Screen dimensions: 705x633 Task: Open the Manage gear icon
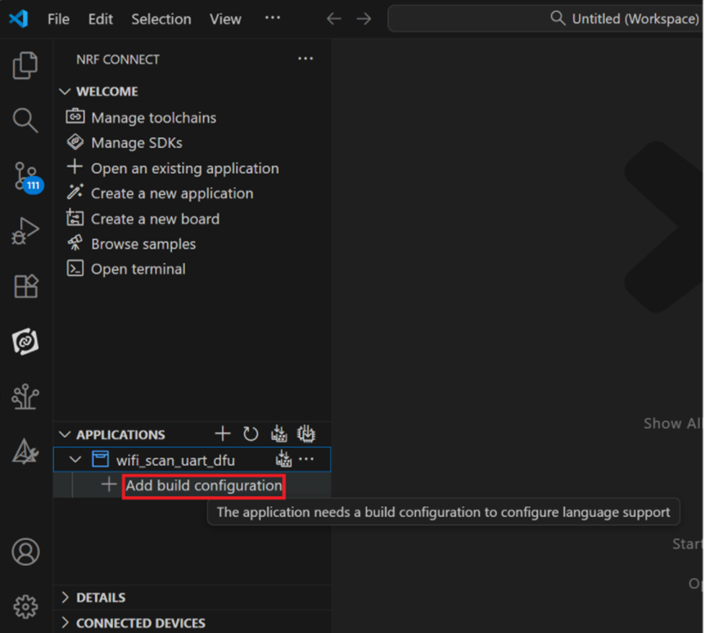pyautogui.click(x=26, y=606)
